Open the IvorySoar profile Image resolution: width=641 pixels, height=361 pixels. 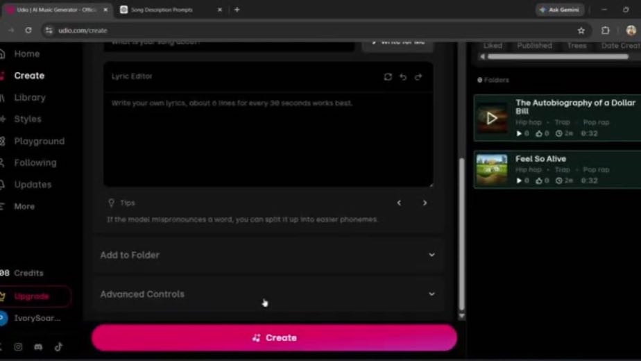[37, 318]
